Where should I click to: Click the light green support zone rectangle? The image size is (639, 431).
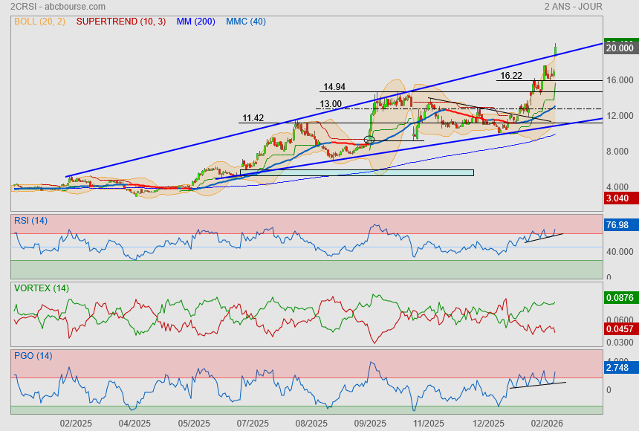coord(357,172)
